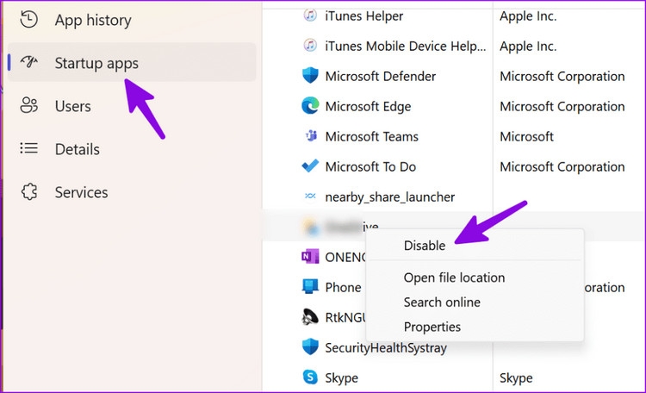Click Microsoft Corporation publisher of Microsoft Edge

point(562,107)
